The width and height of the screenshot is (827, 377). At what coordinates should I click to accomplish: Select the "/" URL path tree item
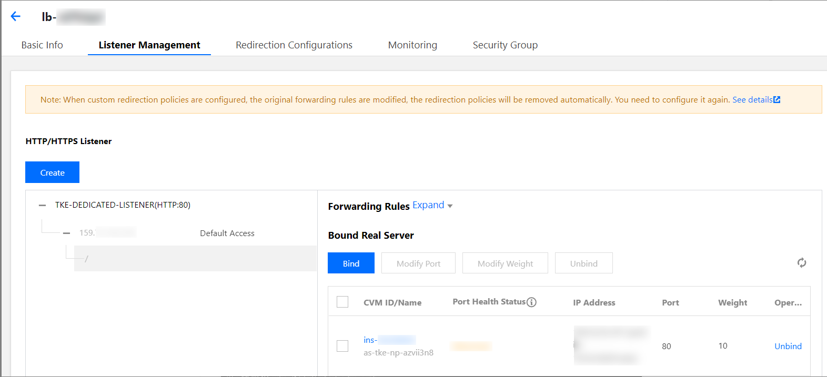[87, 259]
